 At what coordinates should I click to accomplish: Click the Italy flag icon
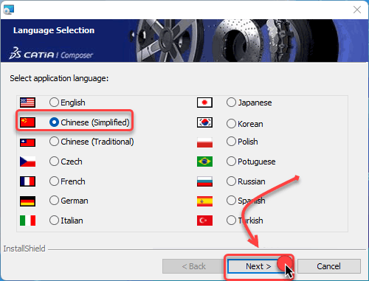pos(27,221)
